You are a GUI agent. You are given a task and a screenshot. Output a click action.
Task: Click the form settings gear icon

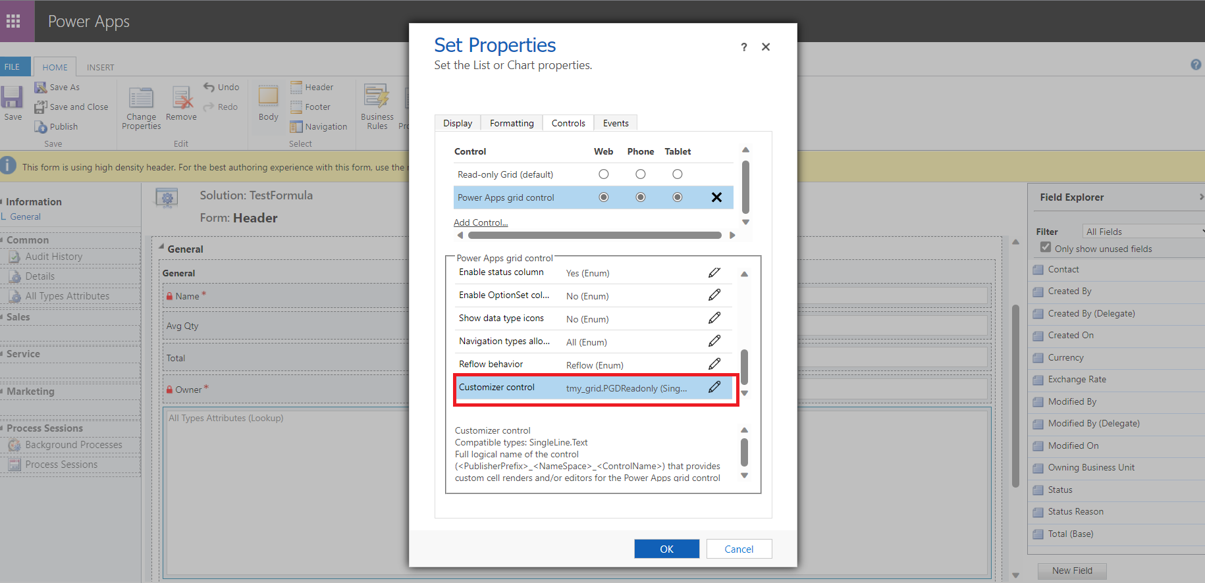[167, 198]
